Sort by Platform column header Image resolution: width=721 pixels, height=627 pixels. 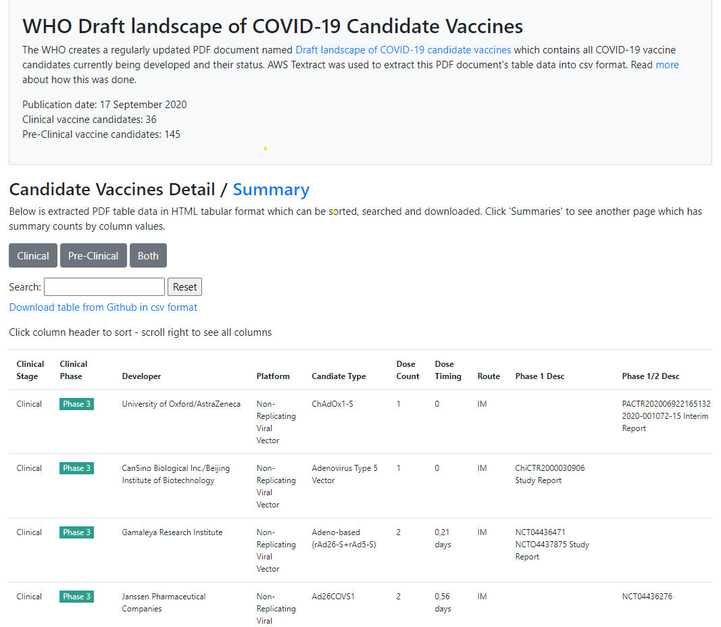coord(273,376)
